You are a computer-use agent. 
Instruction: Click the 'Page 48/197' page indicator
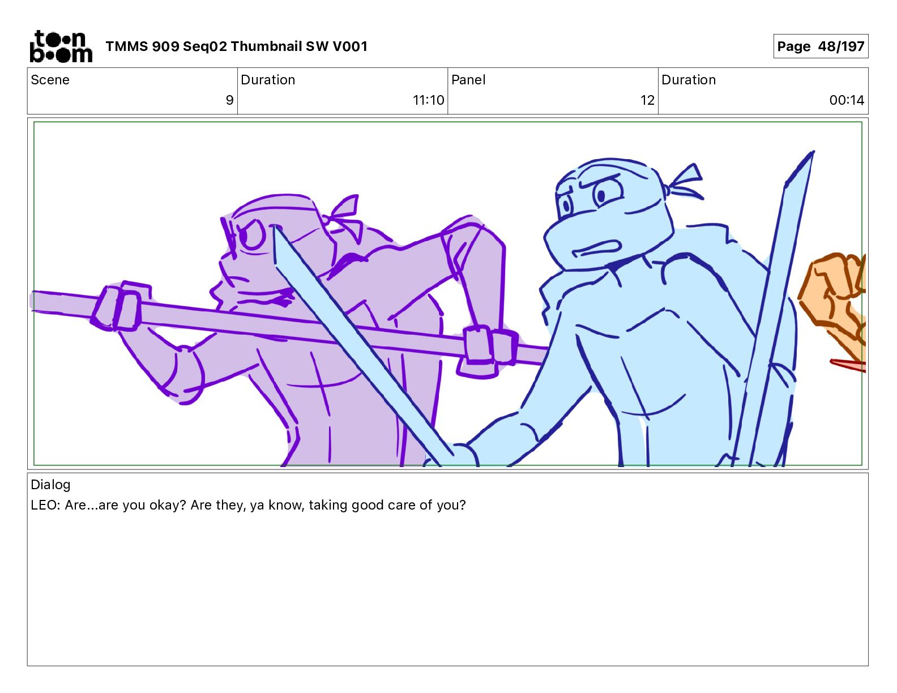click(x=821, y=46)
